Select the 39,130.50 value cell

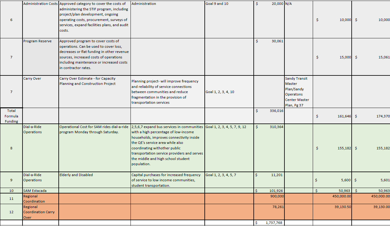click(332, 212)
